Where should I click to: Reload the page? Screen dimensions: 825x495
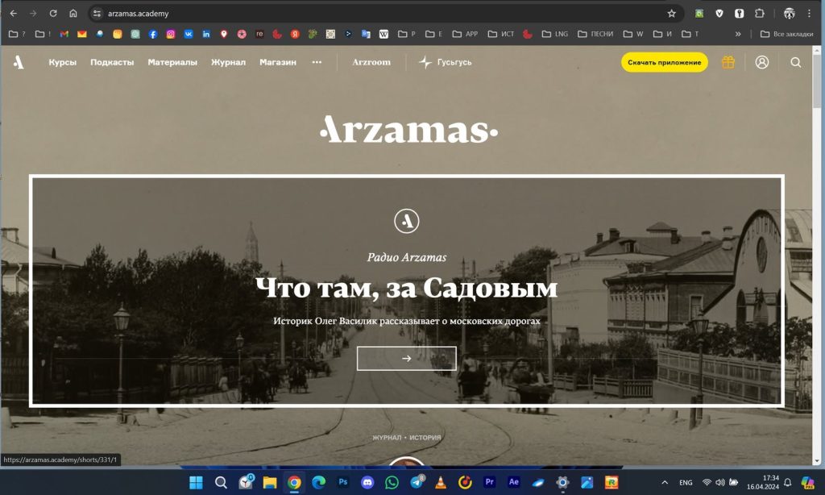point(53,14)
